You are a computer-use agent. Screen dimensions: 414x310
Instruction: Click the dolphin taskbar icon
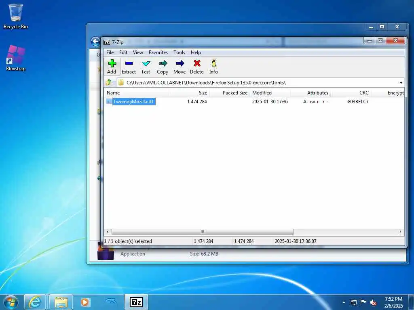pos(111,302)
